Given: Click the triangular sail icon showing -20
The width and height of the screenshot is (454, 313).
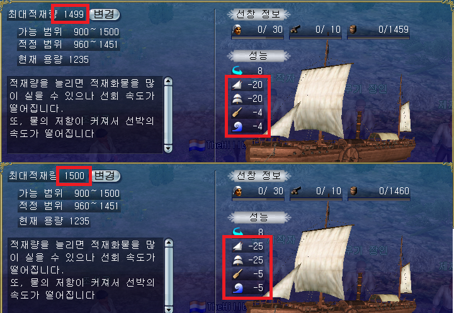Looking at the screenshot, I should click(237, 85).
